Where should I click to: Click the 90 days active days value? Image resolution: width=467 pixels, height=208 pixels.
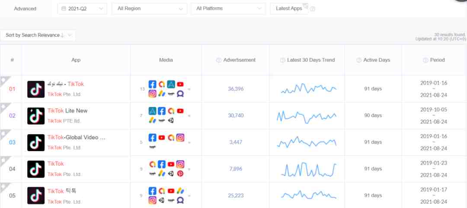pos(373,116)
